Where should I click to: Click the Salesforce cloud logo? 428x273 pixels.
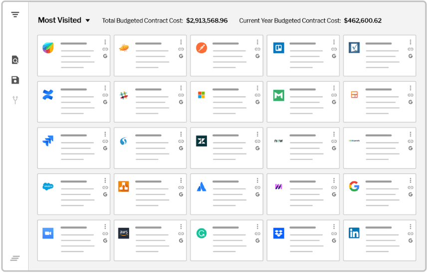pyautogui.click(x=48, y=186)
